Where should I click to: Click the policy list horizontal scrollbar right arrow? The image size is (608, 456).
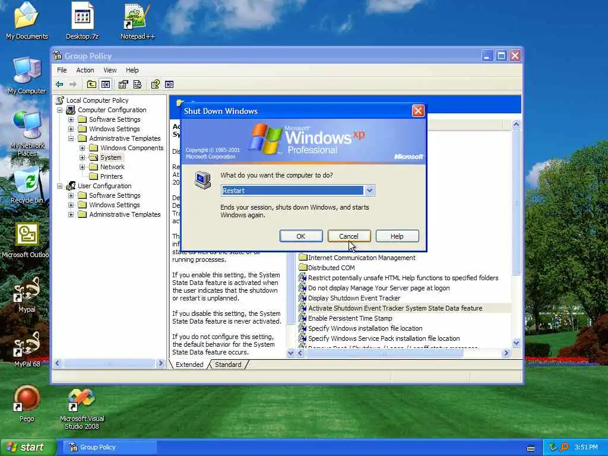point(506,353)
